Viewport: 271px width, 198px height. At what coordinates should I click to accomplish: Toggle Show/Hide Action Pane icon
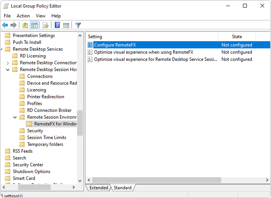pos(66,25)
